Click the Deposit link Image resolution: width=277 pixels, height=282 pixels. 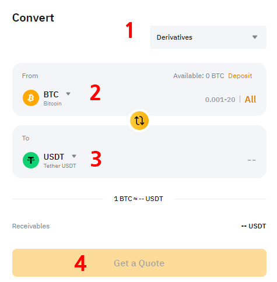pos(240,76)
